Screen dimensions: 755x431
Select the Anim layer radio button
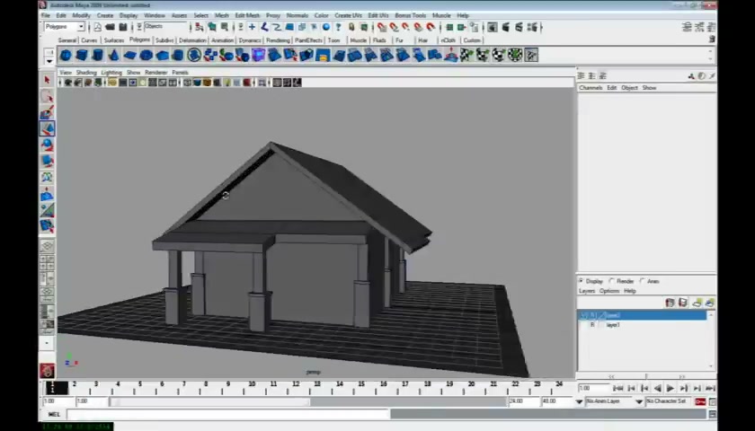643,281
